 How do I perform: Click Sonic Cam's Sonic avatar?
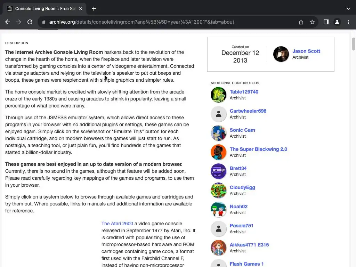coord(218,133)
